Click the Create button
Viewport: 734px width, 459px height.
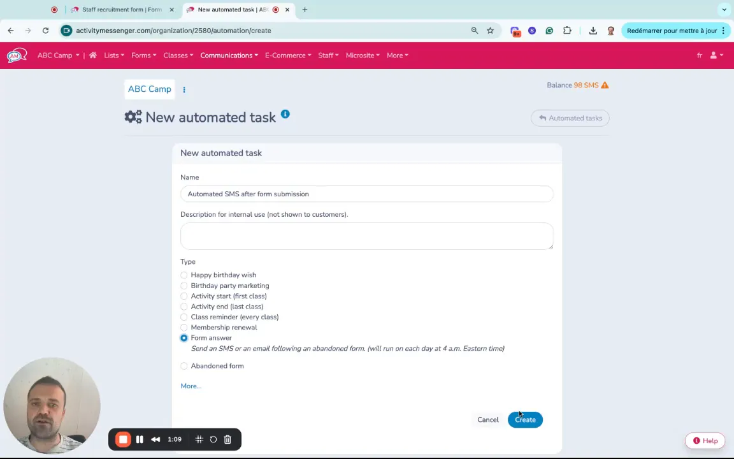point(525,419)
